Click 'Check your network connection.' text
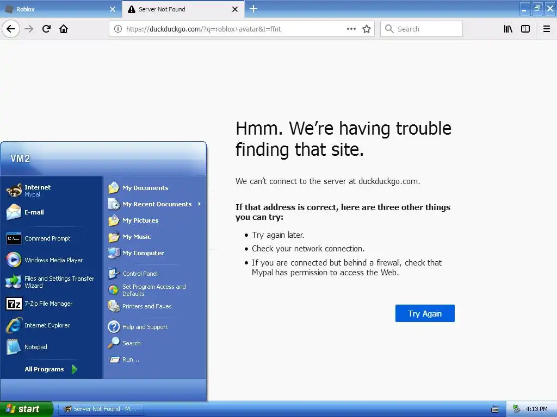 coord(308,249)
